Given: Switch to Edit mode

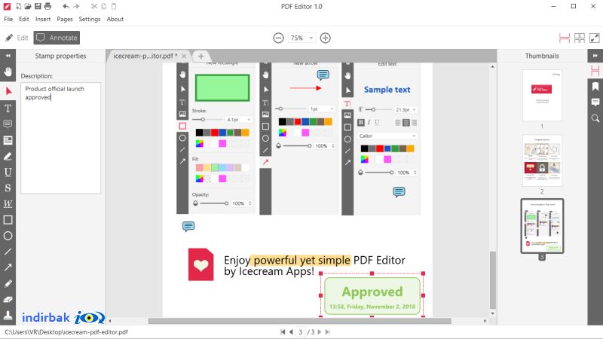Looking at the screenshot, I should point(17,38).
